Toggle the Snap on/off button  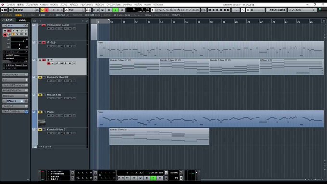tap(243, 10)
